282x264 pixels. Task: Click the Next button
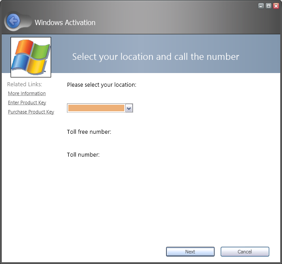tap(190, 252)
